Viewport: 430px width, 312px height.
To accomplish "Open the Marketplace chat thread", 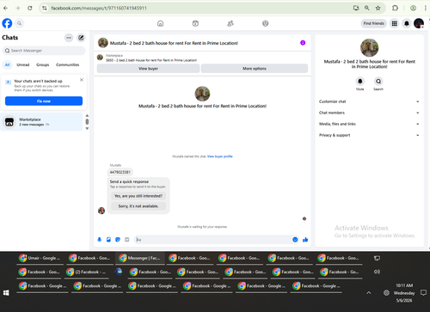I will (41, 122).
